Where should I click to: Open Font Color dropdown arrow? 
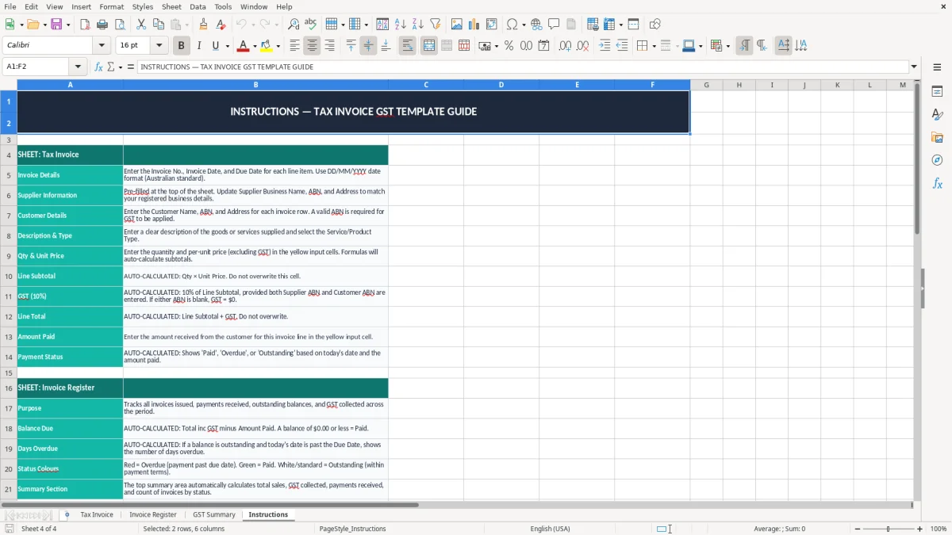tap(255, 46)
